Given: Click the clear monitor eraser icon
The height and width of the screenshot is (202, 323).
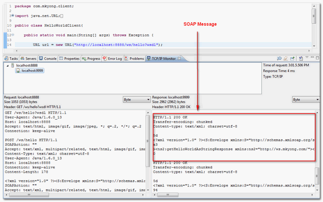Looking at the screenshot, I should [286, 59].
